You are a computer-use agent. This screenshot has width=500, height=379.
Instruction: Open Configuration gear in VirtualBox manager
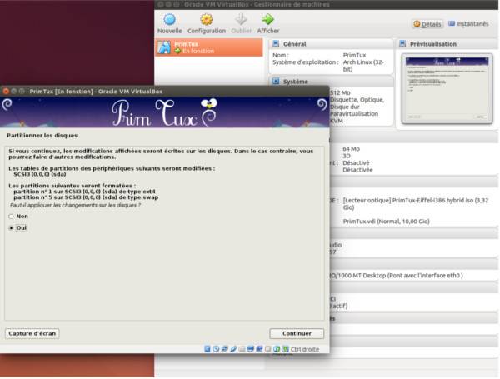tap(207, 19)
